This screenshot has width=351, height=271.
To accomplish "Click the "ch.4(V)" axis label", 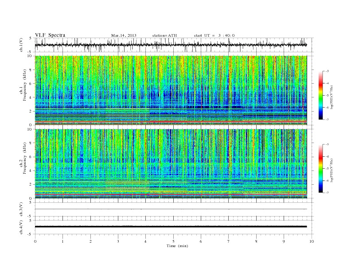I will point(21,227).
